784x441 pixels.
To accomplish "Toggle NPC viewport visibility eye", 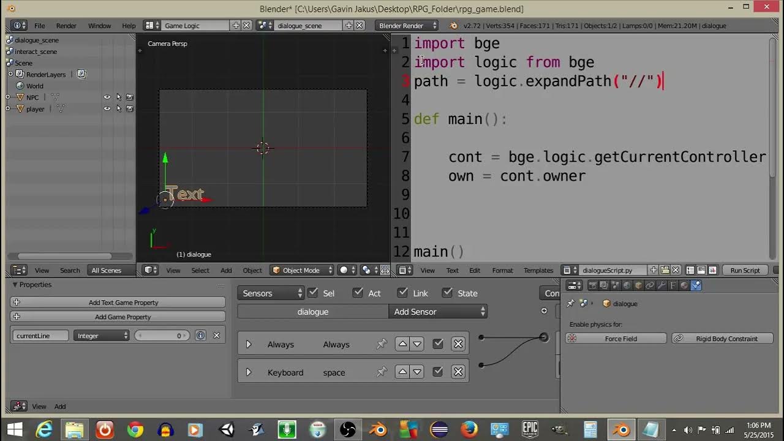I will [107, 97].
